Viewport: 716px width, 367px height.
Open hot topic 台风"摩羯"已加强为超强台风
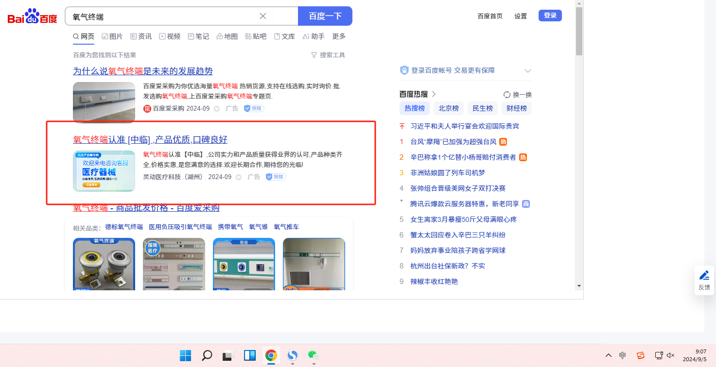pos(454,142)
